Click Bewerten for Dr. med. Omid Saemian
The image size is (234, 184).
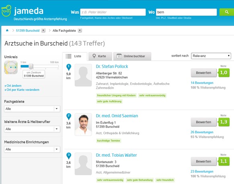tap(204, 122)
